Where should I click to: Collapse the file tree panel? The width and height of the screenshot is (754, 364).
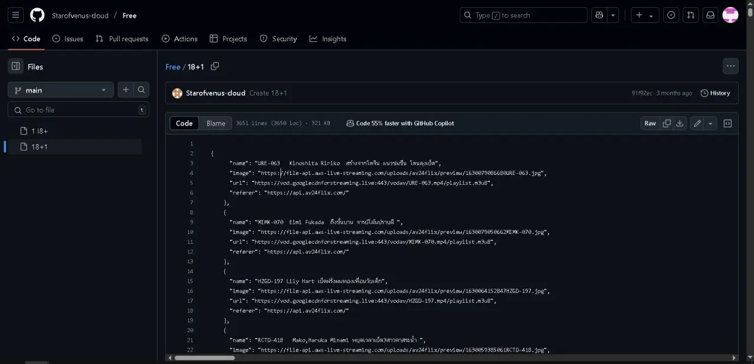16,67
